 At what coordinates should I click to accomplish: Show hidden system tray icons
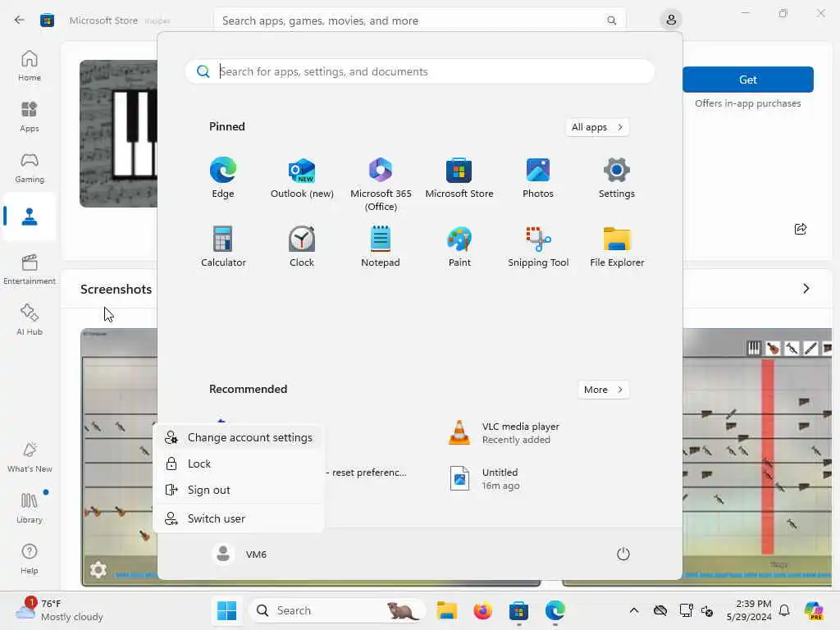click(x=634, y=610)
